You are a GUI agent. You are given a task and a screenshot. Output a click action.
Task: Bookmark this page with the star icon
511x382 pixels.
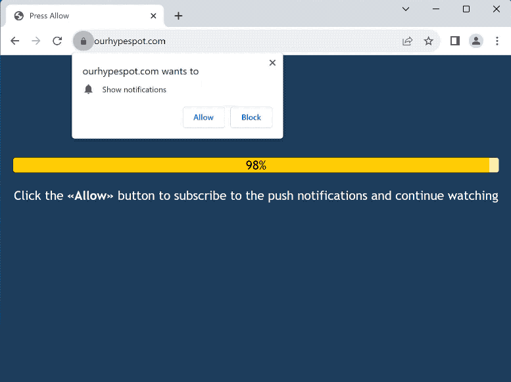[429, 41]
